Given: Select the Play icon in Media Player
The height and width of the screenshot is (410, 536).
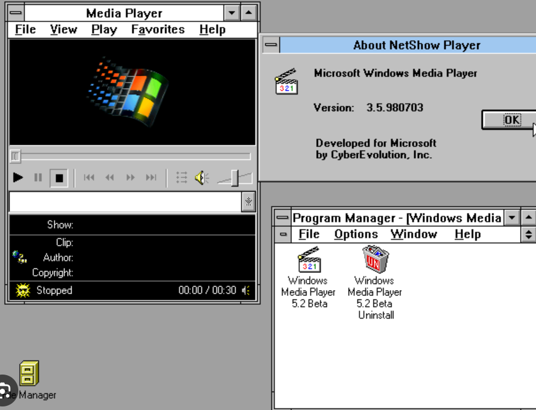Looking at the screenshot, I should [18, 178].
